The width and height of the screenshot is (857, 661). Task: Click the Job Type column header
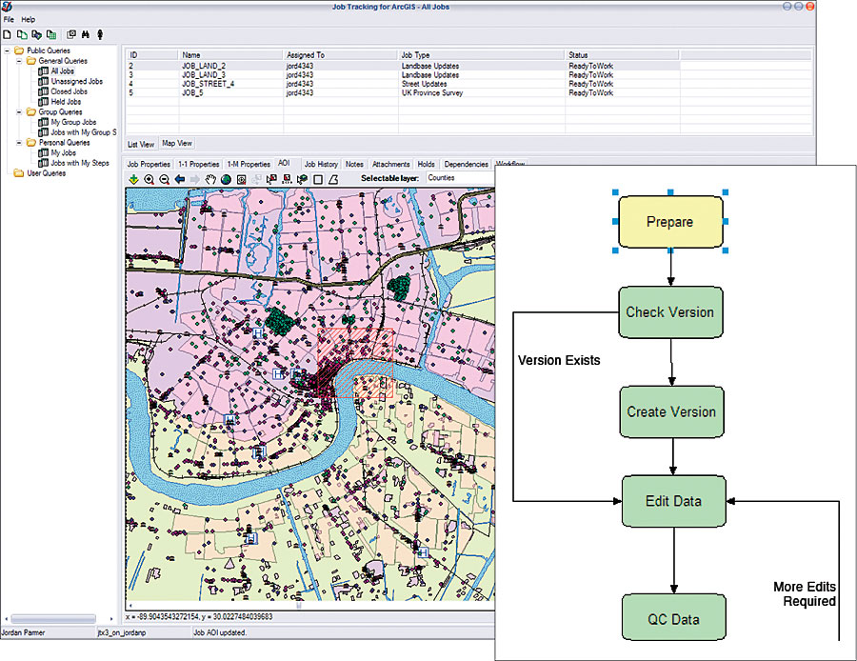[x=482, y=55]
